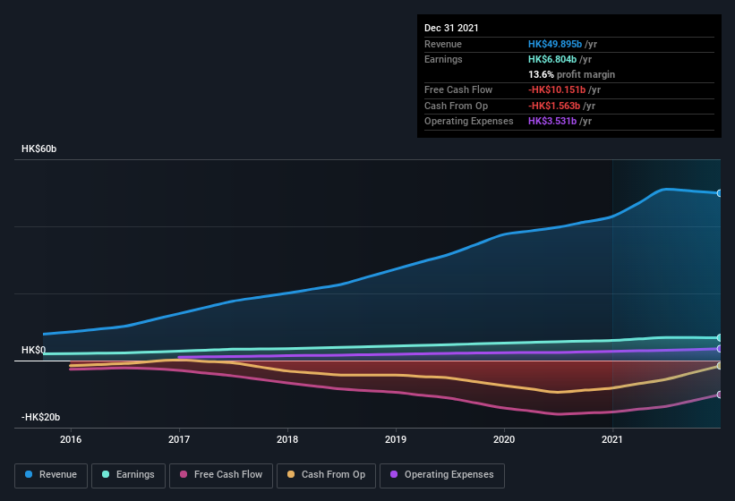This screenshot has width=735, height=501.
Task: Click the HK$6.804b earnings value
Action: (x=552, y=59)
